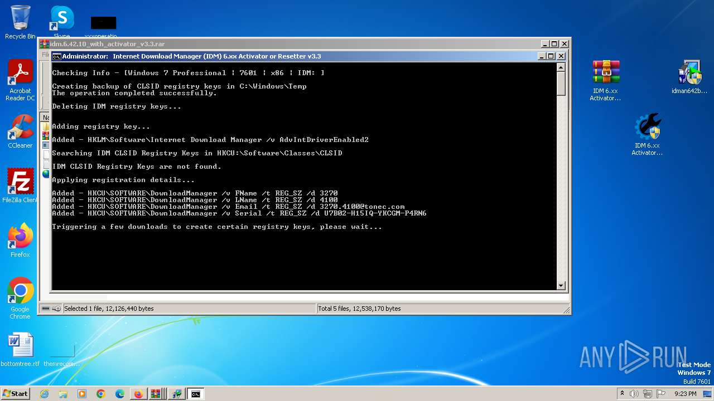Click the line ending in AdvIntDriverEnabled2
This screenshot has width=714, height=401.
pos(210,140)
